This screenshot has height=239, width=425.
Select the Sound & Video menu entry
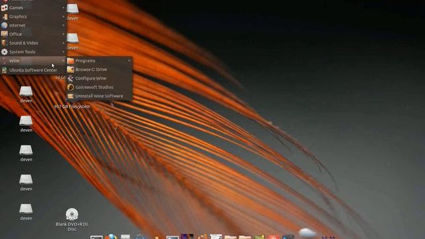tap(33, 43)
